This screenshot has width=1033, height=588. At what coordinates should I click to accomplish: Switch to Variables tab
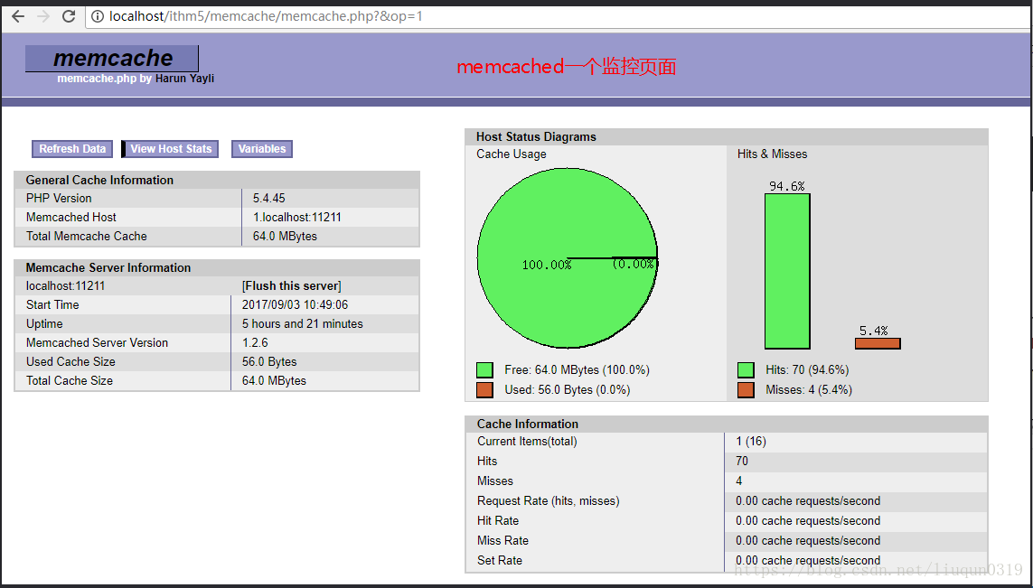tap(261, 149)
